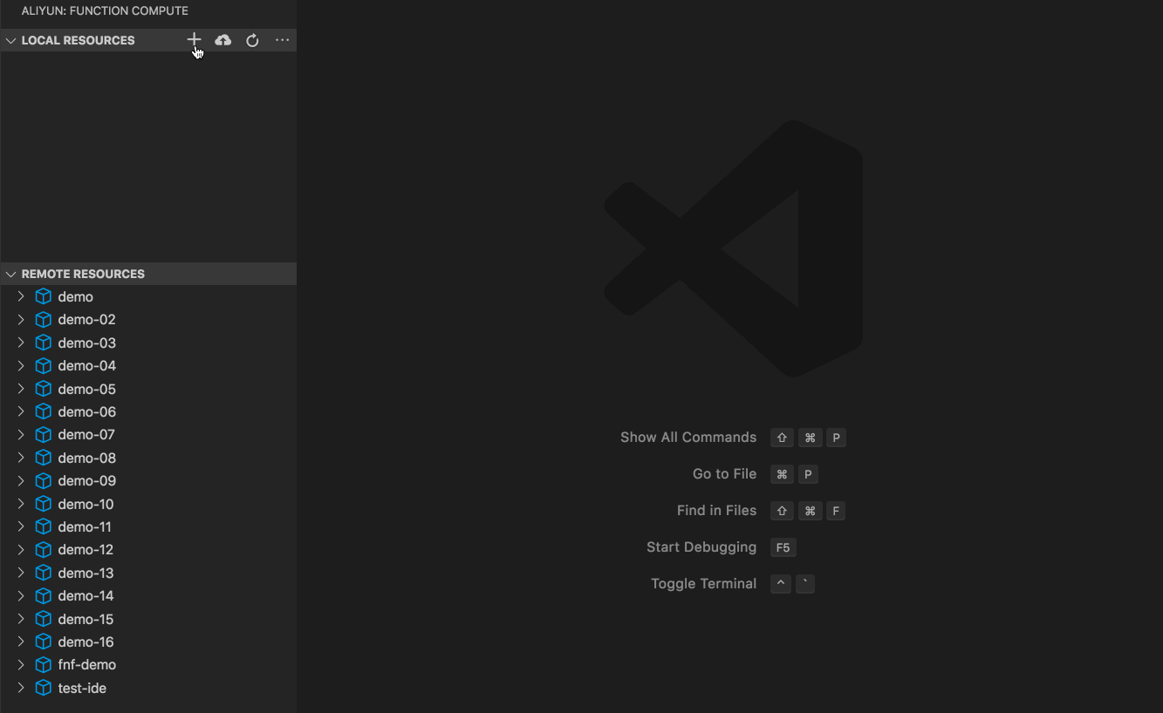1163x713 pixels.
Task: Click the plus icon to create a new function
Action: point(194,40)
